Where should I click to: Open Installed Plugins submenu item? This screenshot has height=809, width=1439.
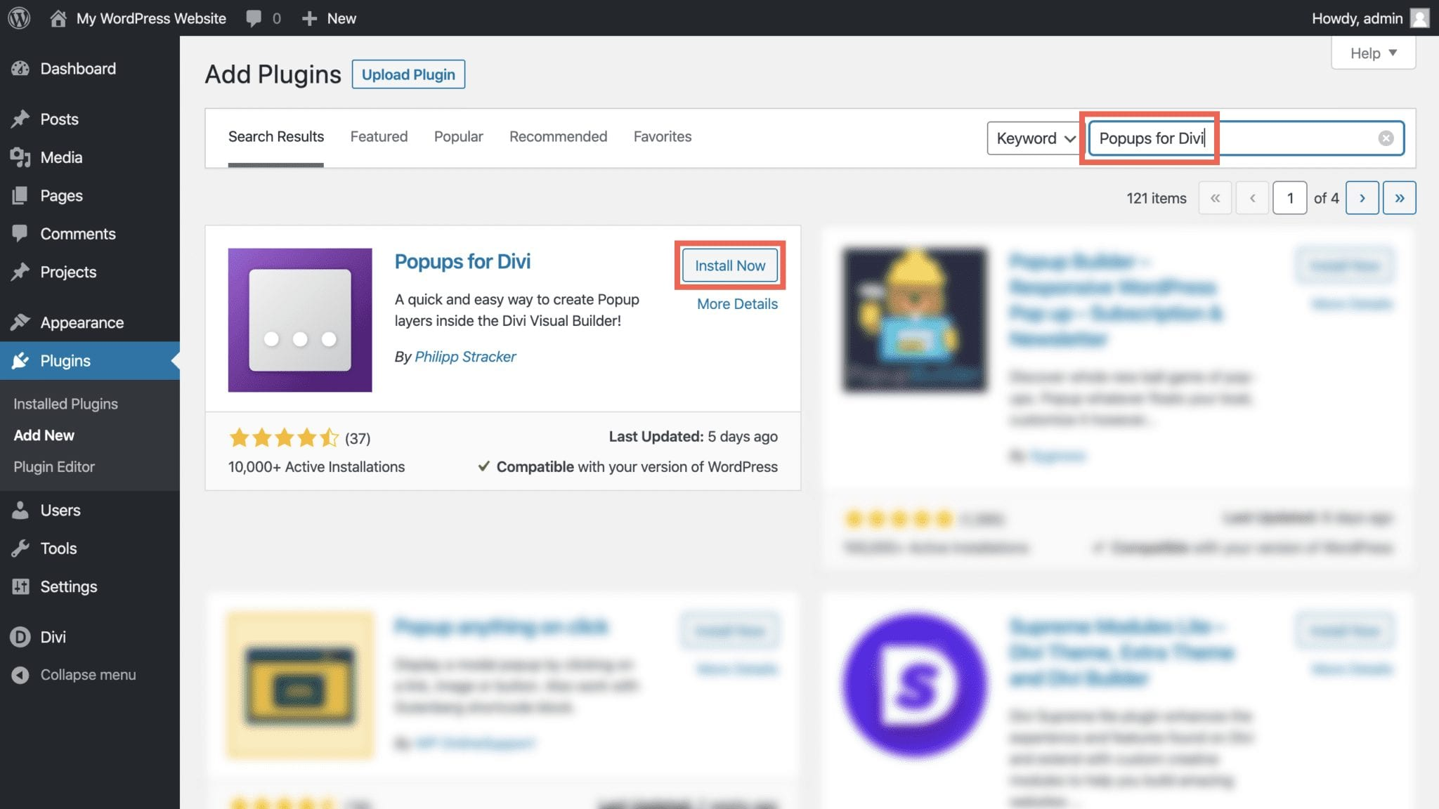pos(65,404)
